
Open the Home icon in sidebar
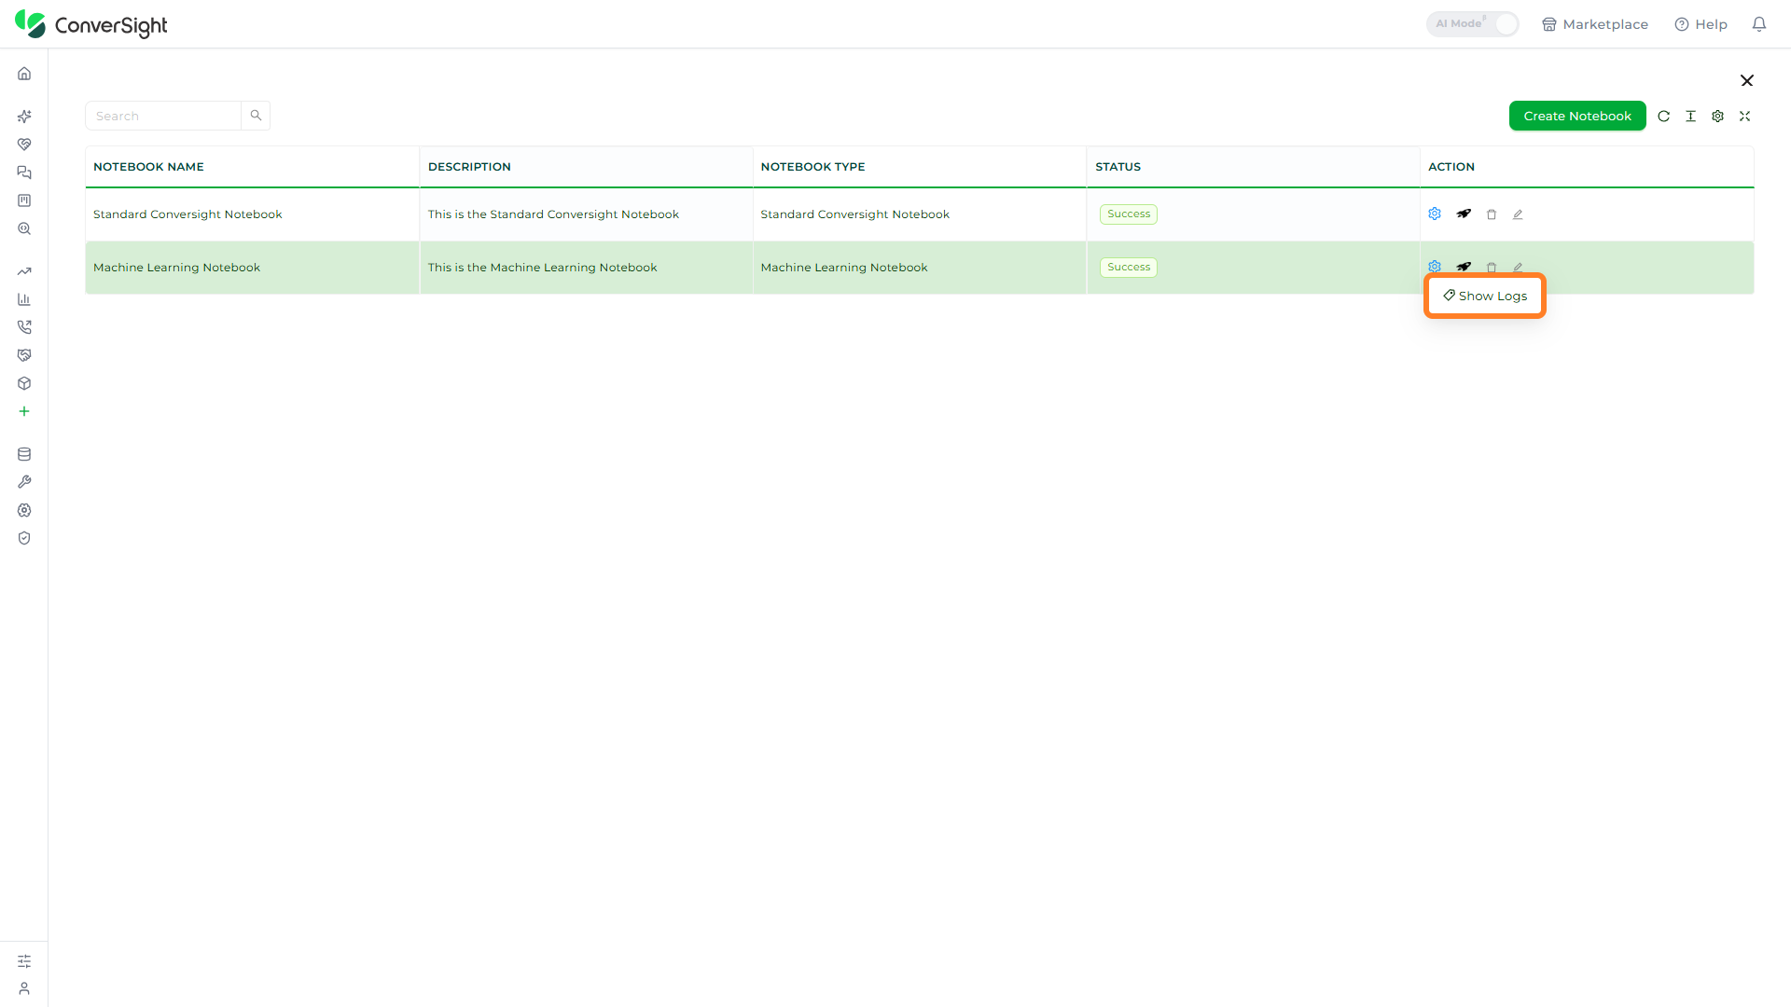pos(24,74)
